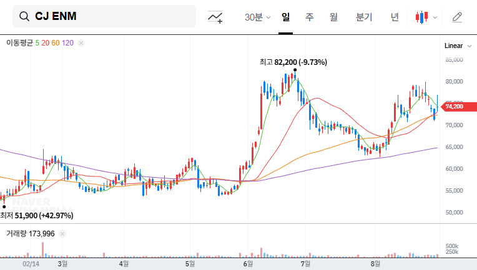
Task: Select the 일 daily tab
Action: point(285,17)
